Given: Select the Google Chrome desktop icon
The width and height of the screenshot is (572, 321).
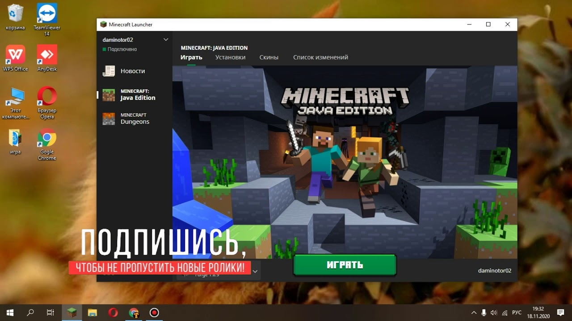Looking at the screenshot, I should (x=46, y=144).
